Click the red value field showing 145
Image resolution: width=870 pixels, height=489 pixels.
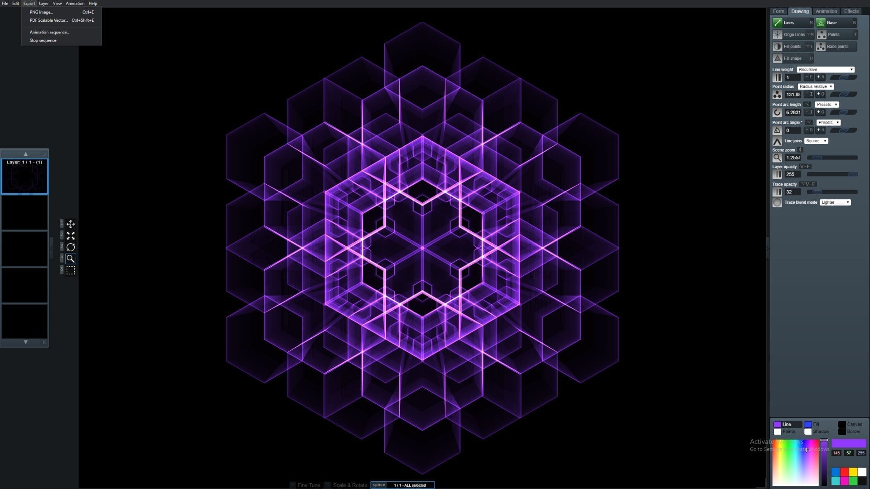836,453
